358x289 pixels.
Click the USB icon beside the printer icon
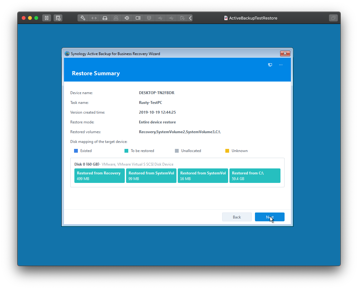pos(160,18)
